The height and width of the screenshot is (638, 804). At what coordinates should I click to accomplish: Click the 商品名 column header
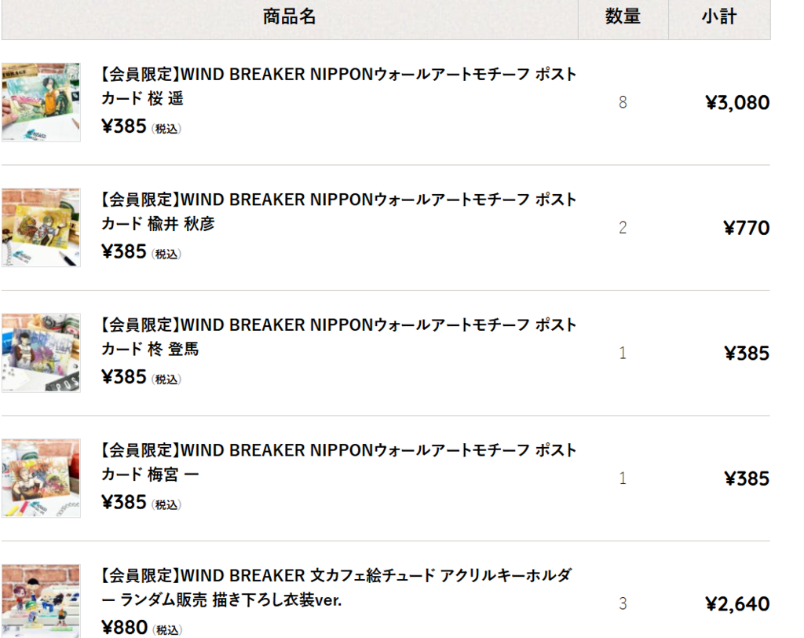point(289,16)
